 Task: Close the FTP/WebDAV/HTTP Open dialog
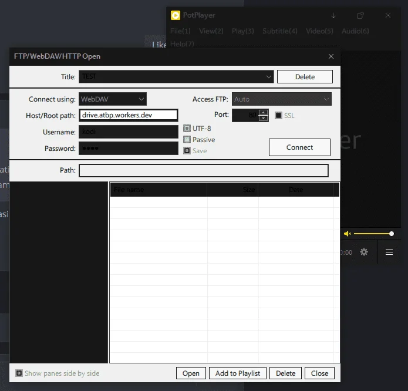pyautogui.click(x=331, y=56)
